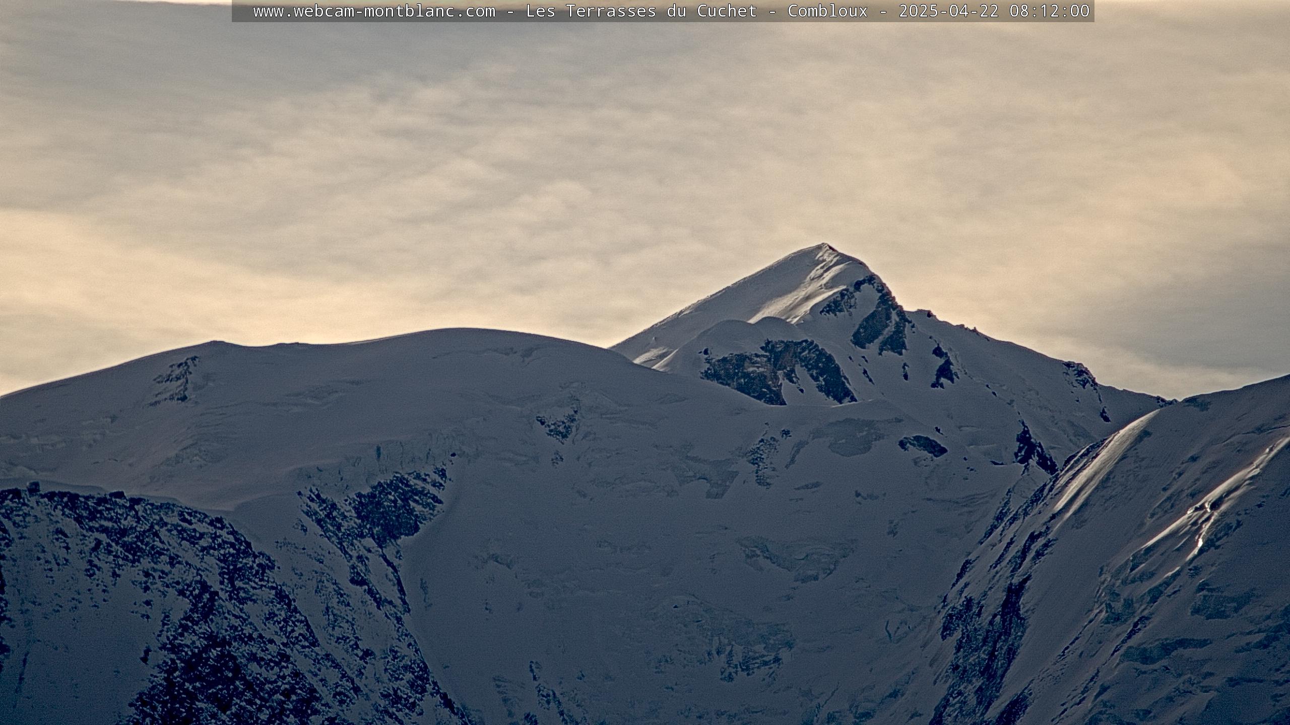Click the 'Les Terrasses du Cuchet' caption
This screenshot has height=725, width=1290.
641,11
